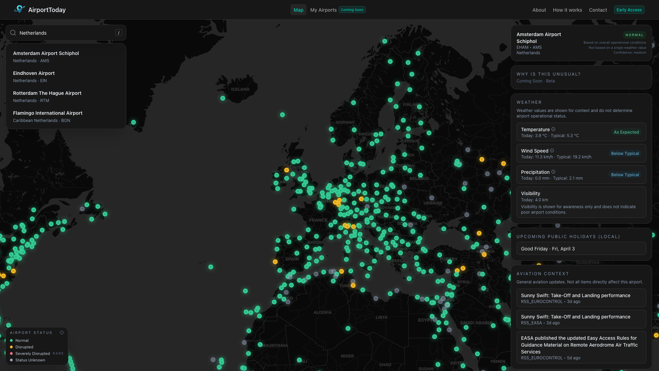Click the Temperature info icon

pyautogui.click(x=553, y=129)
